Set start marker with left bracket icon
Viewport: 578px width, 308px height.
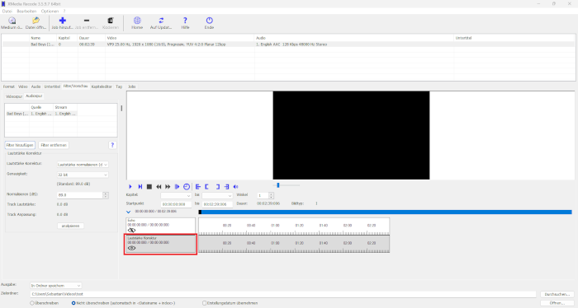pos(206,187)
